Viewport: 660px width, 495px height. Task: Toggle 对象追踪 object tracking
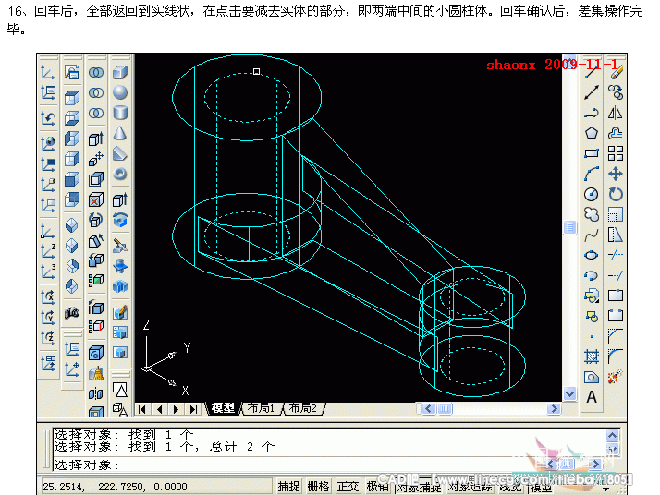point(471,487)
